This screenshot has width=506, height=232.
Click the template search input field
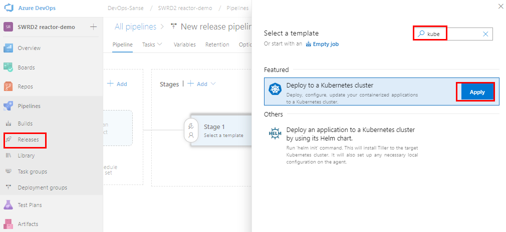click(x=453, y=34)
